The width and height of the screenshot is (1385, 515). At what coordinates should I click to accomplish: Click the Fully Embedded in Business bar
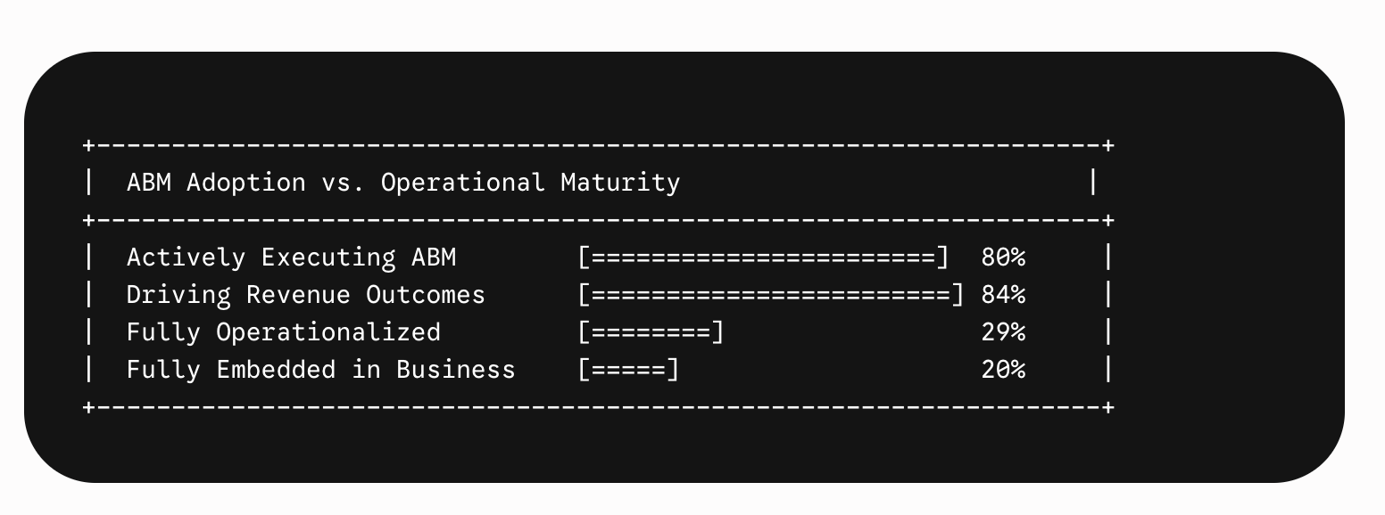(x=629, y=370)
